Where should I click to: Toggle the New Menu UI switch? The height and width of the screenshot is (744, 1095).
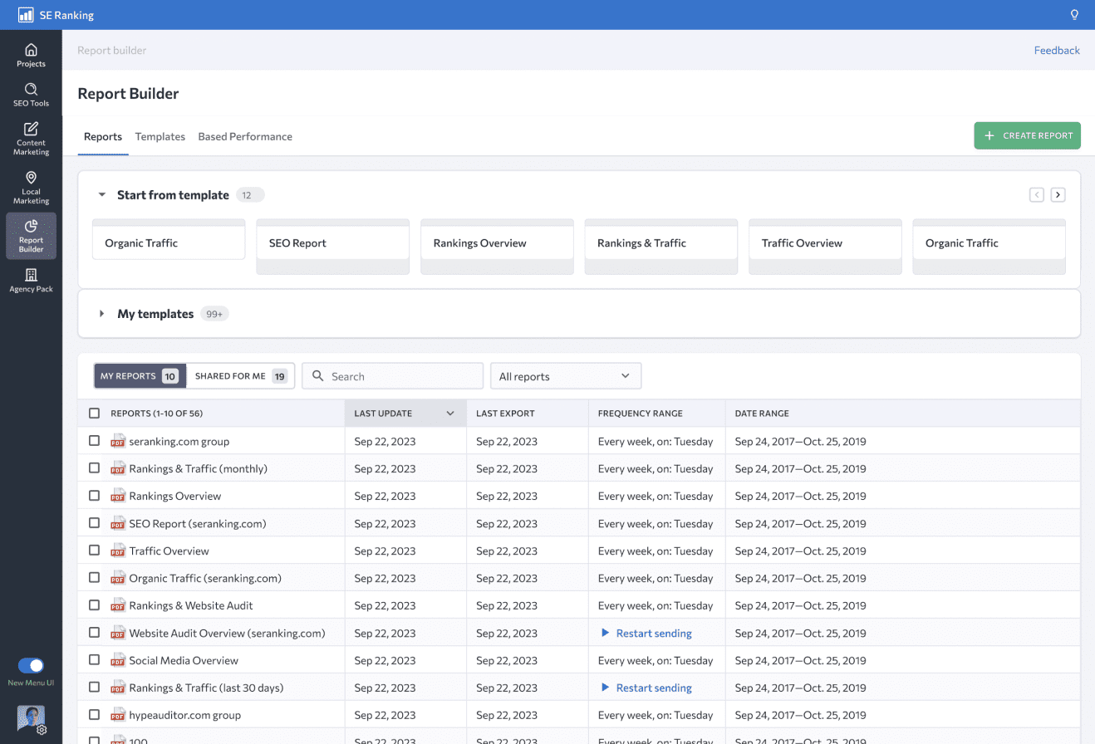[x=31, y=665]
